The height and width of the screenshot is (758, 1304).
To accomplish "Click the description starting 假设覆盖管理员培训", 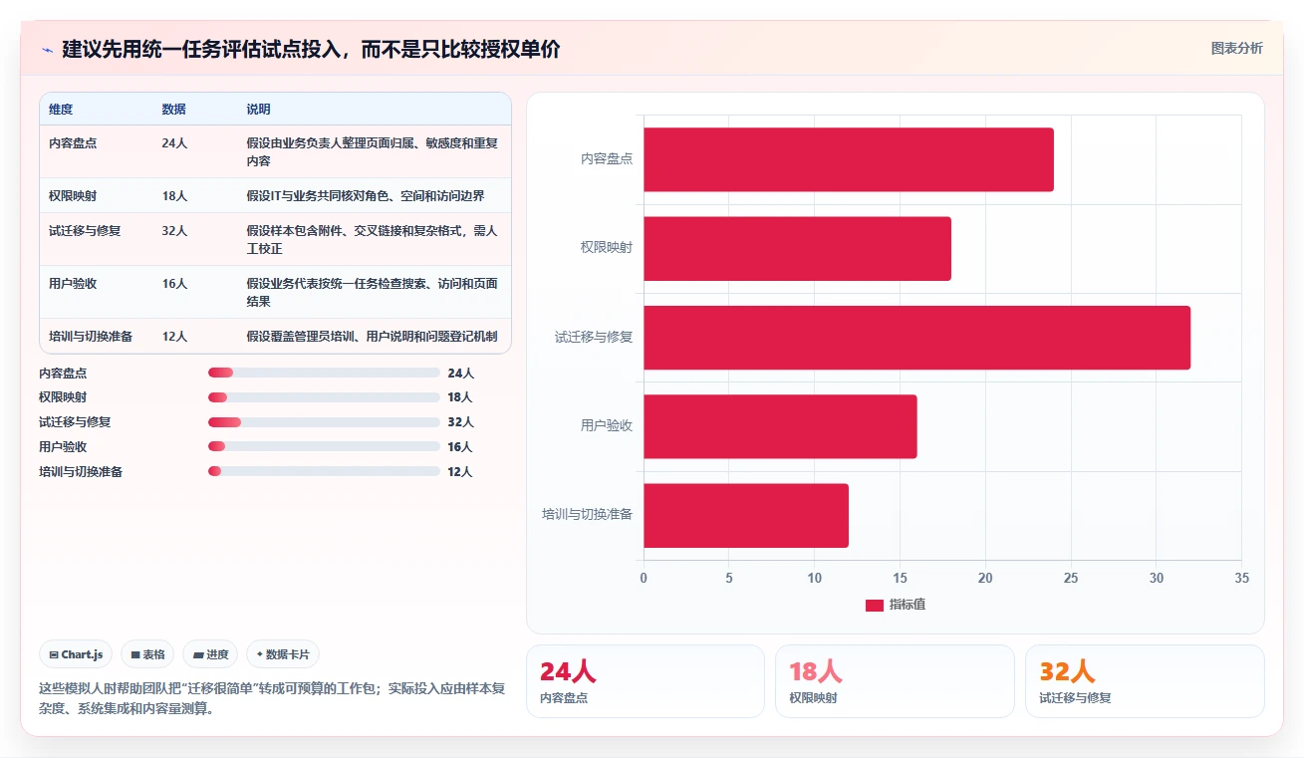I will [372, 337].
